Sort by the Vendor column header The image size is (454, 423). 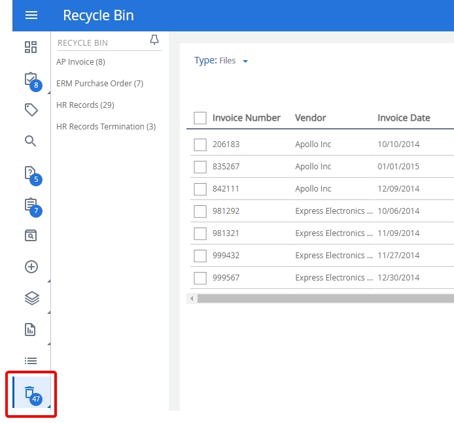coord(310,118)
